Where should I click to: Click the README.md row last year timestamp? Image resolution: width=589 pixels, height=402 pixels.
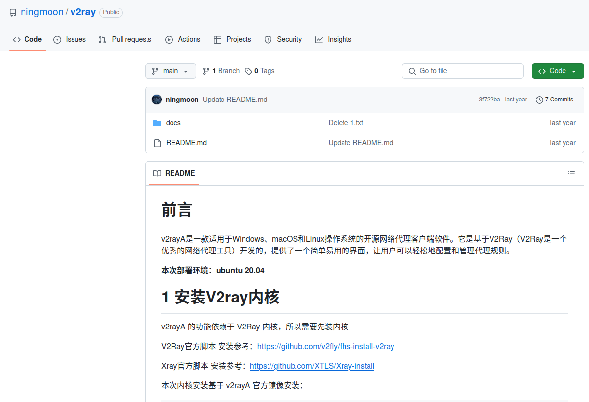coord(563,143)
